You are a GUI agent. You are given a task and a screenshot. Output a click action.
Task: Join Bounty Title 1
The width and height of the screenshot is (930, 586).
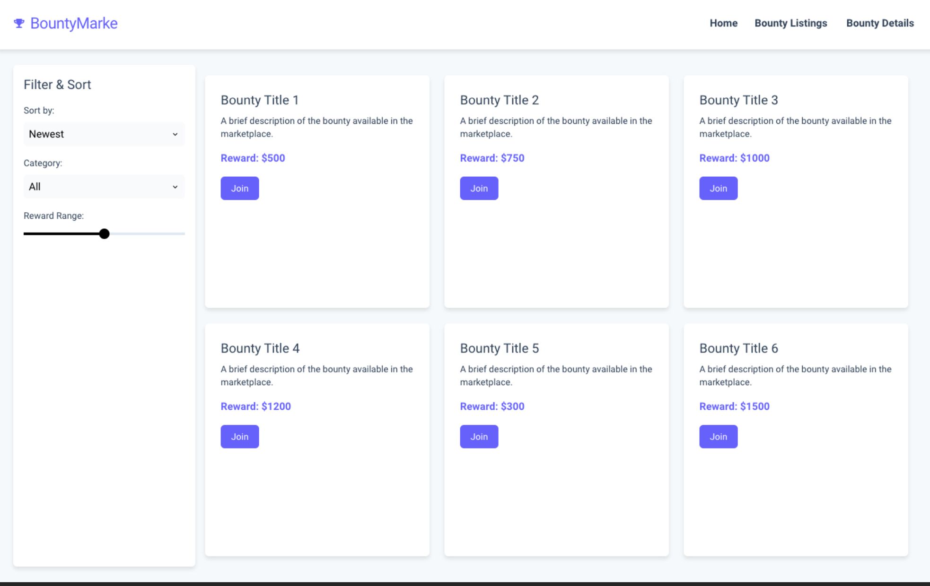[x=240, y=188]
